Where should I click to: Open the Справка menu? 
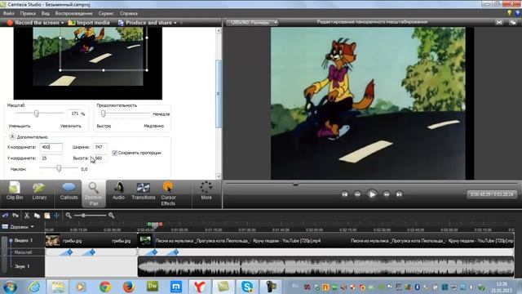click(129, 13)
